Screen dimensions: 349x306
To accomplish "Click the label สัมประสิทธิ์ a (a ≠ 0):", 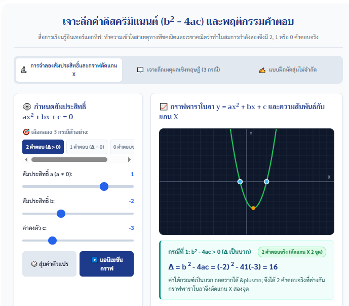I will point(48,174).
